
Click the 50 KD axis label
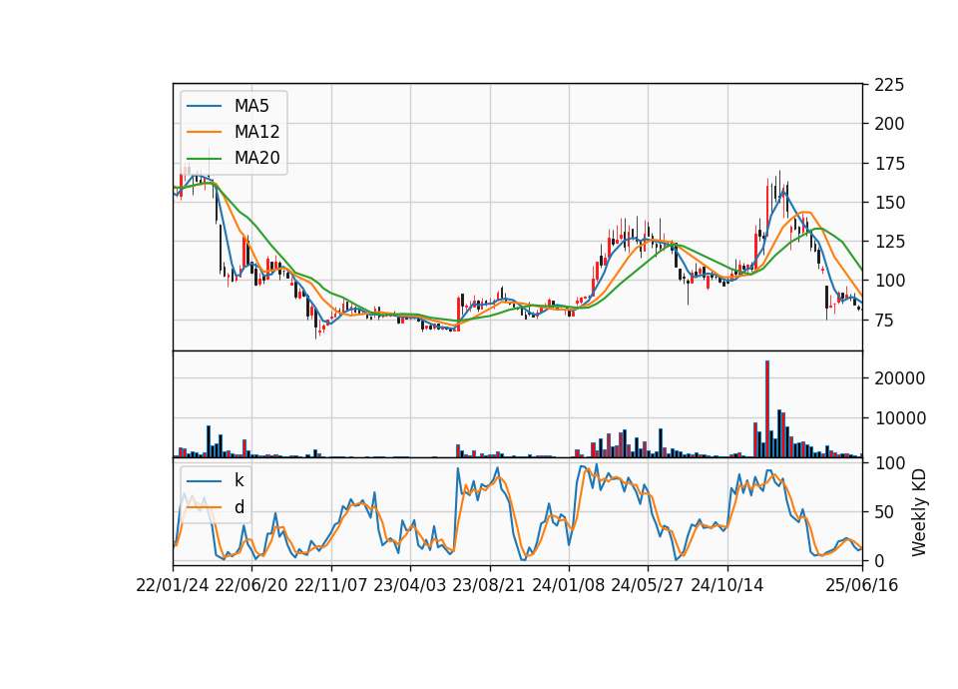point(884,512)
